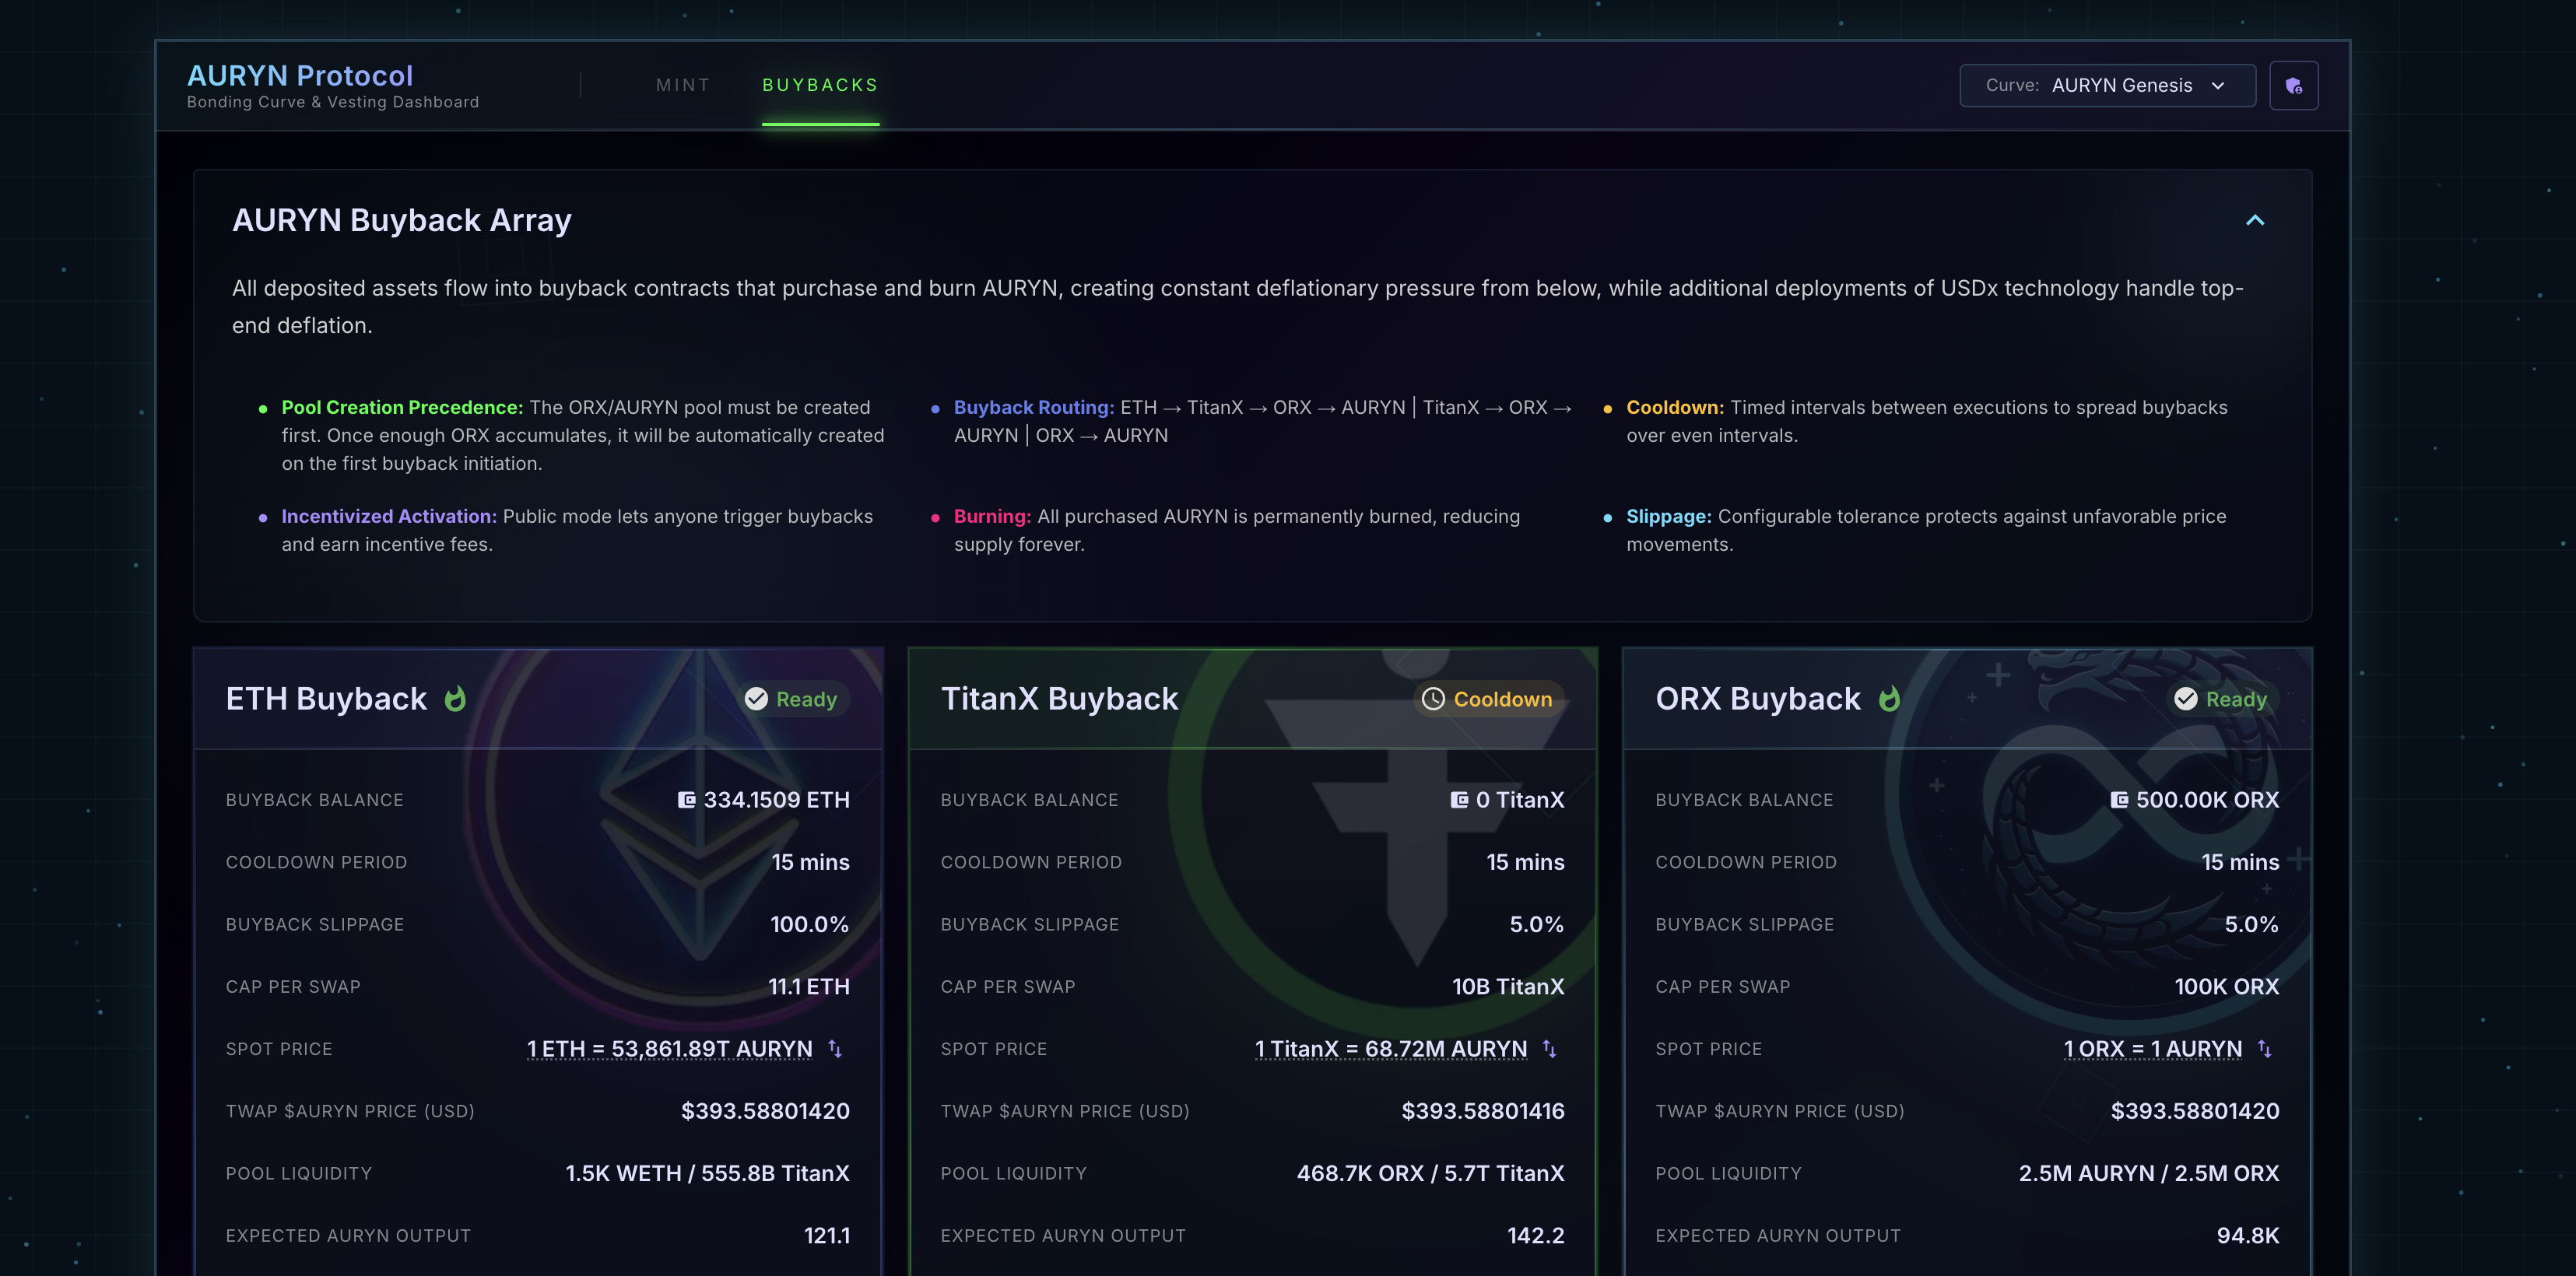The height and width of the screenshot is (1276, 2576).
Task: Click clock icon in TitanX Cooldown badge
Action: click(1433, 699)
